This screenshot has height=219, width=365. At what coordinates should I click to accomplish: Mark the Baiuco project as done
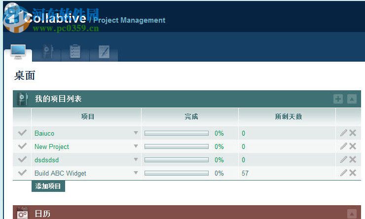[22, 133]
